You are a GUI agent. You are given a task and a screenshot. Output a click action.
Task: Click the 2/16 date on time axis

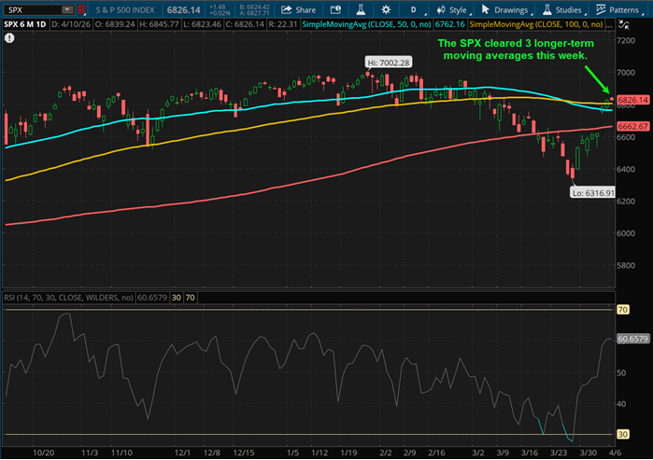click(x=436, y=453)
